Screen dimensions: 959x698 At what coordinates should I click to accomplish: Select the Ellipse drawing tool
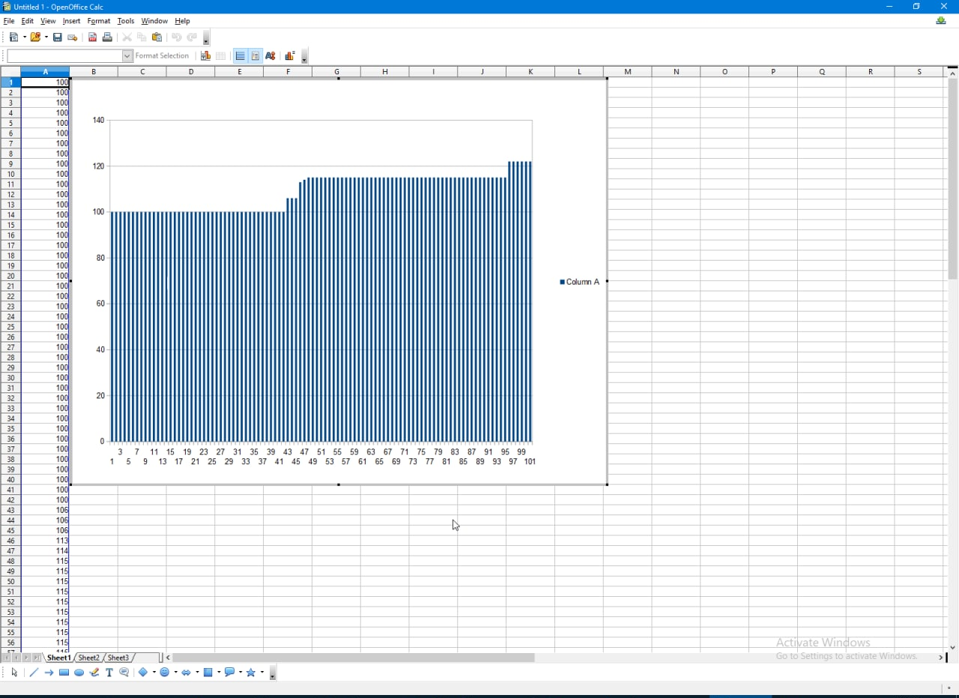tap(79, 673)
